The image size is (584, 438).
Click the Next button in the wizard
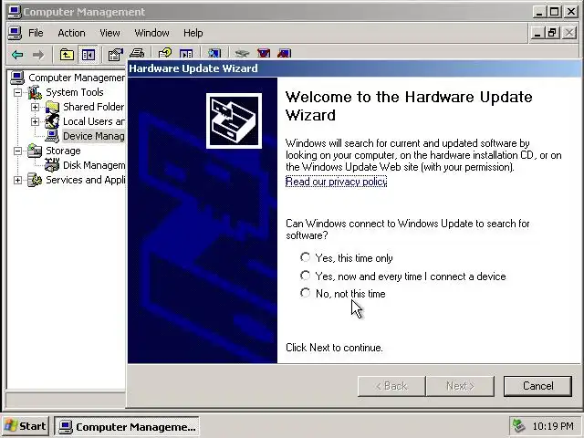point(460,386)
